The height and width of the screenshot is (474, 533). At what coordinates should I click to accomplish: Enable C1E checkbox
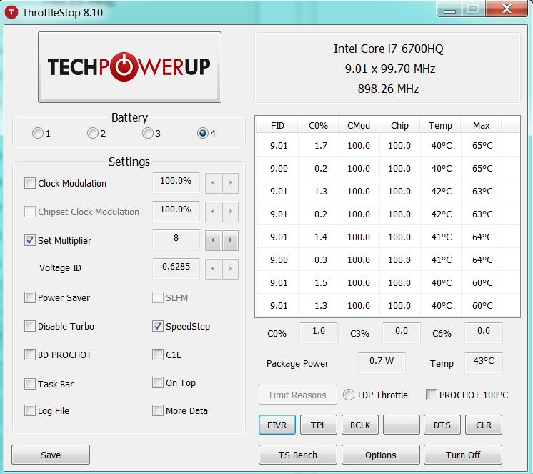pos(157,355)
